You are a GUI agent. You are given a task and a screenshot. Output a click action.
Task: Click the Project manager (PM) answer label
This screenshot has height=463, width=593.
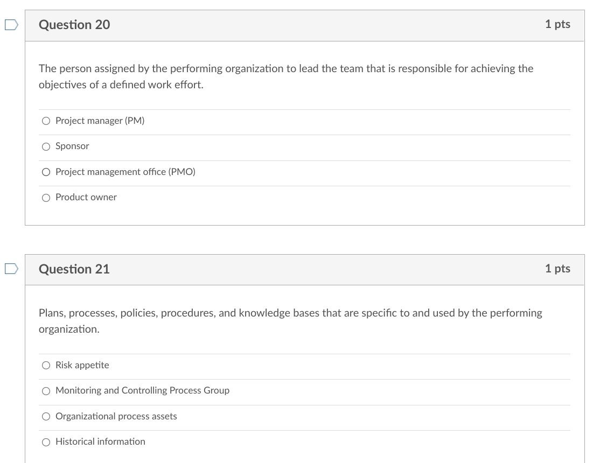pos(100,121)
